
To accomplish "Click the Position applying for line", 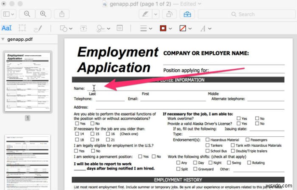I will click(x=247, y=71).
